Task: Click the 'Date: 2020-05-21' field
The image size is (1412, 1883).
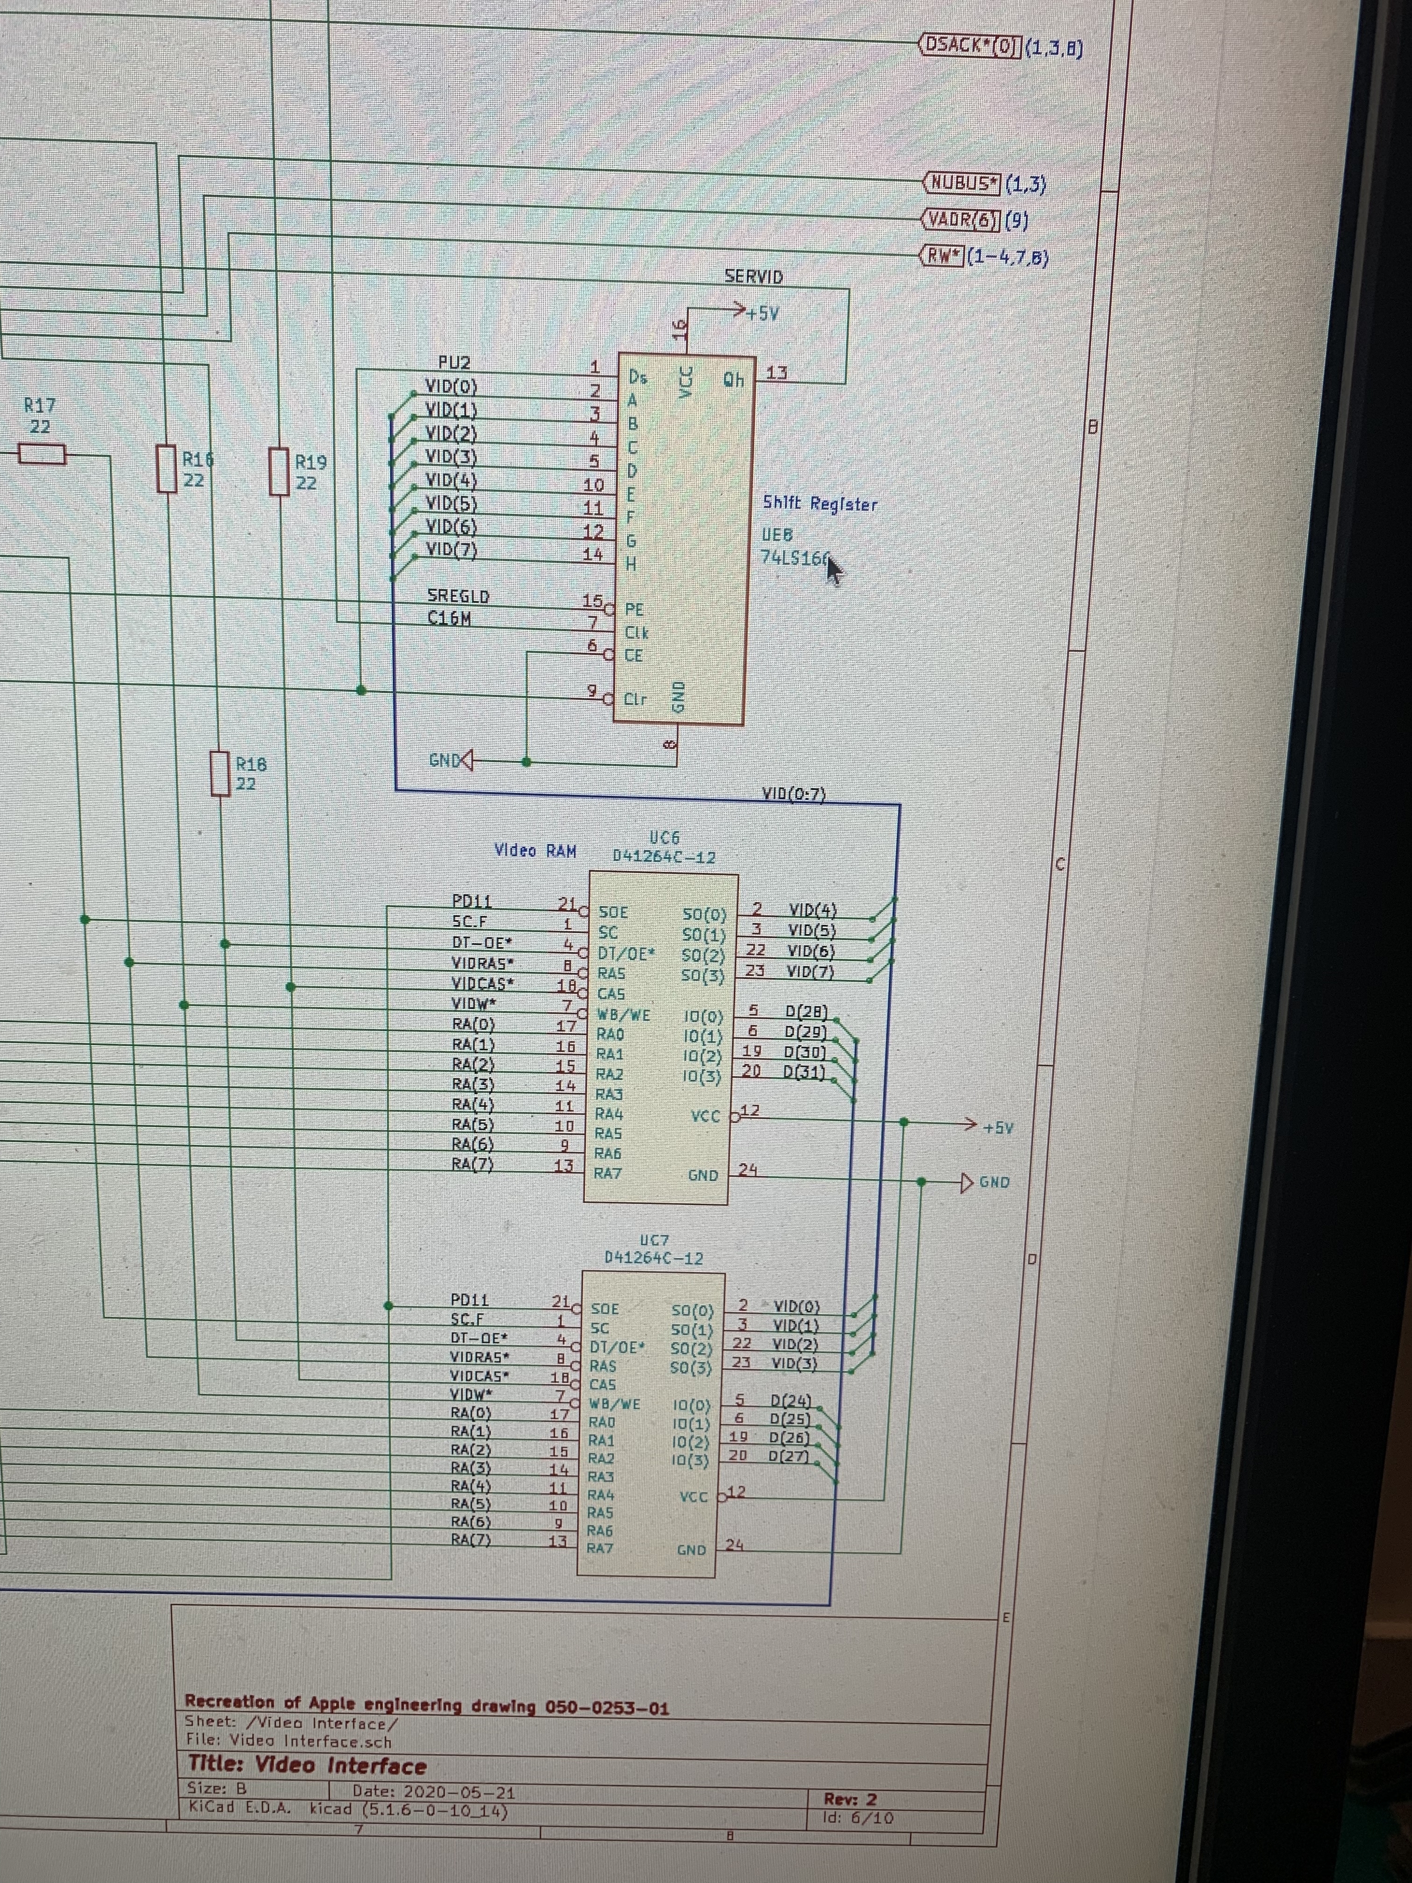Action: click(434, 1792)
